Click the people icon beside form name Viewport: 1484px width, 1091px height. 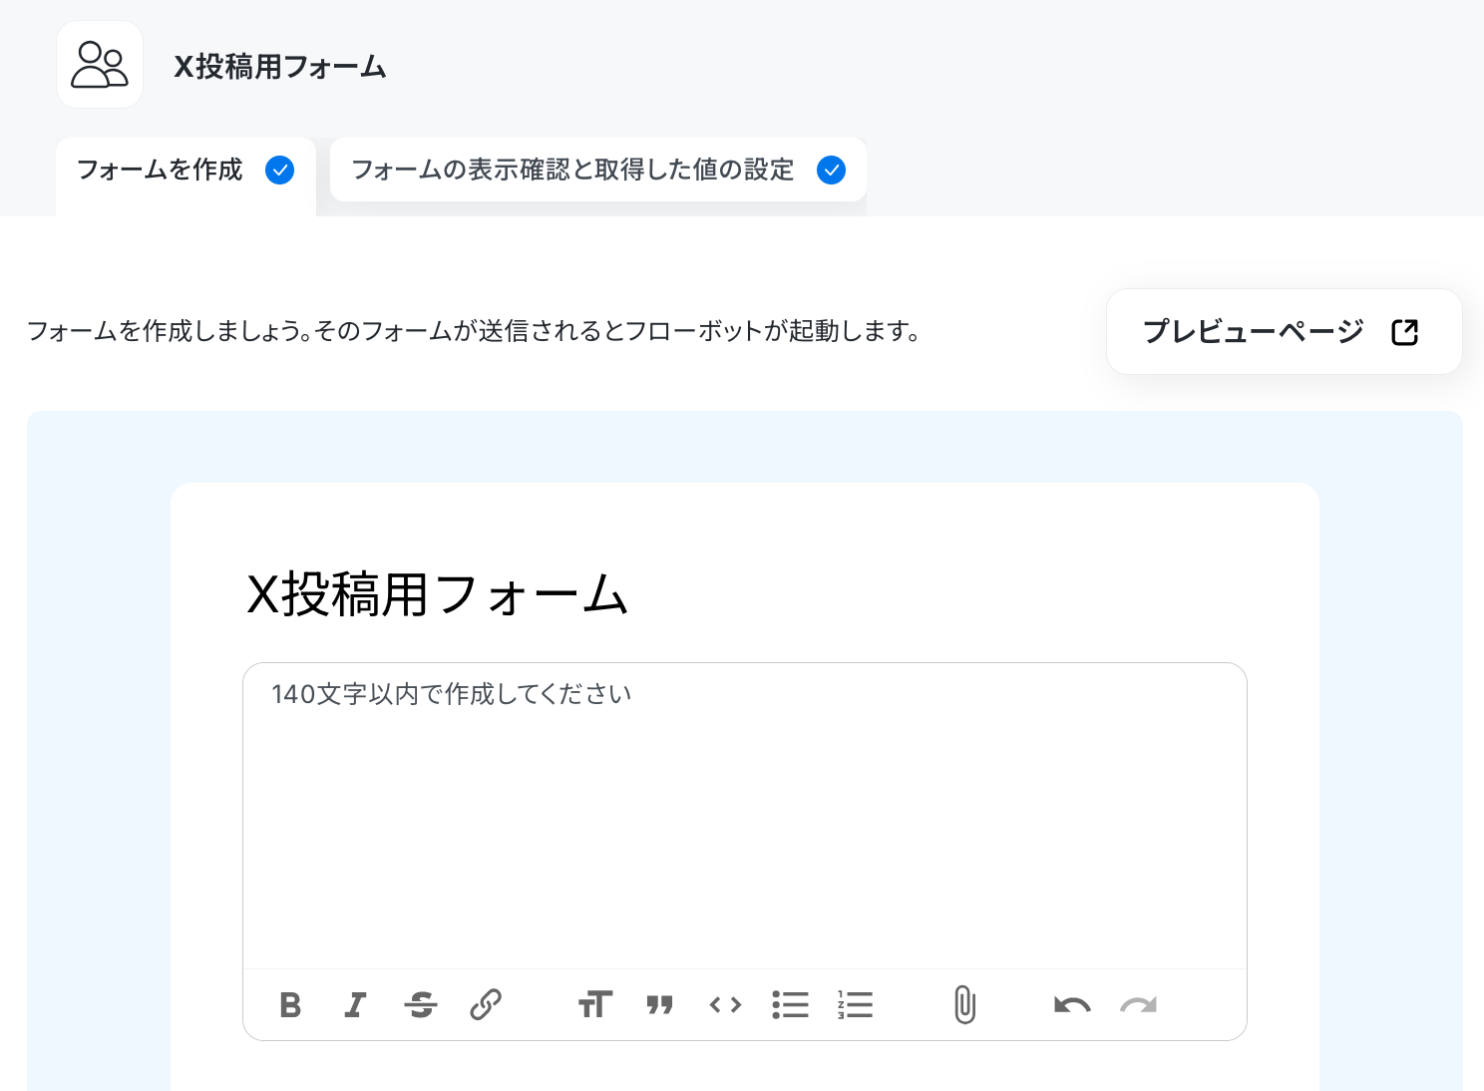coord(100,65)
